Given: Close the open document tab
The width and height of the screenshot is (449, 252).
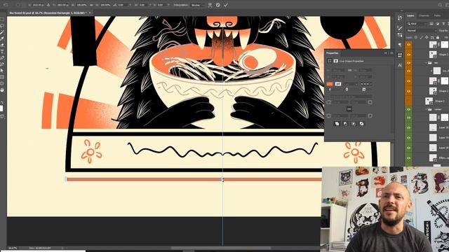Looking at the screenshot, I should coord(90,13).
